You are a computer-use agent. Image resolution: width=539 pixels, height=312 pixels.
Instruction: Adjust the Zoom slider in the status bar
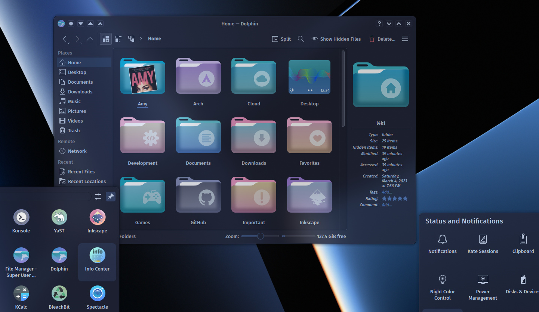260,236
